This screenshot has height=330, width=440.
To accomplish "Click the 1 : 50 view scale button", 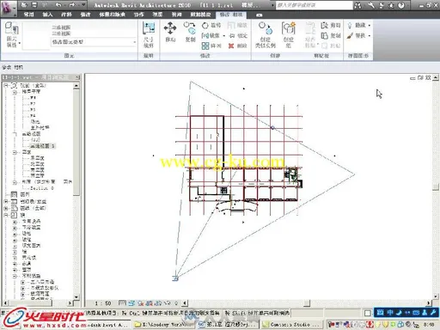I will (x=103, y=303).
